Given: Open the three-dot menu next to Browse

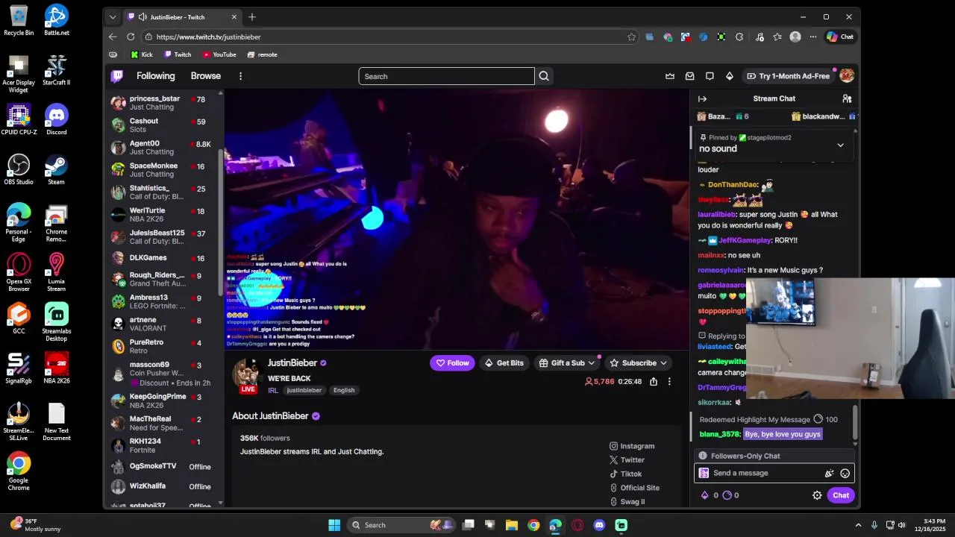Looking at the screenshot, I should point(240,76).
